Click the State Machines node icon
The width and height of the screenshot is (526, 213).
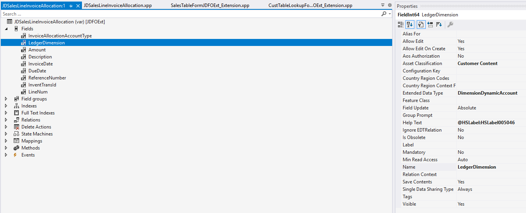[16, 134]
